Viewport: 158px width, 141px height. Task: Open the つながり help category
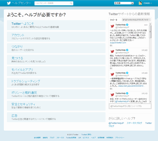[x=56, y=48]
